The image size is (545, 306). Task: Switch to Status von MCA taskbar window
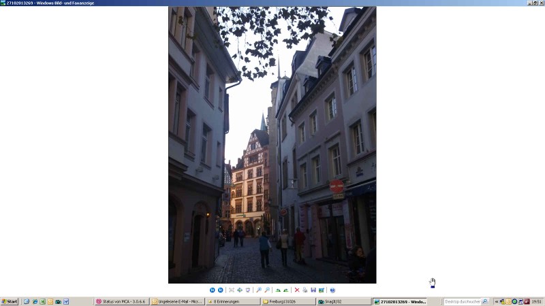[121, 301]
